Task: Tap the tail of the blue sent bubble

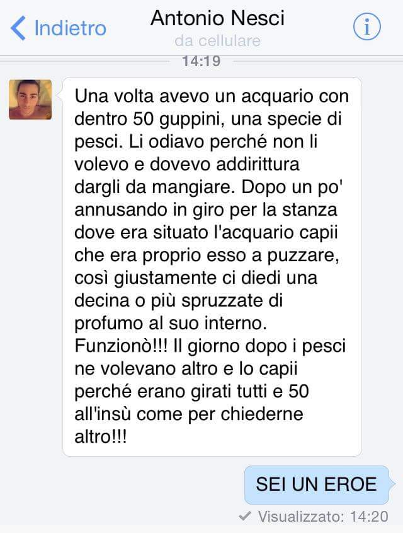Action: coord(392,483)
